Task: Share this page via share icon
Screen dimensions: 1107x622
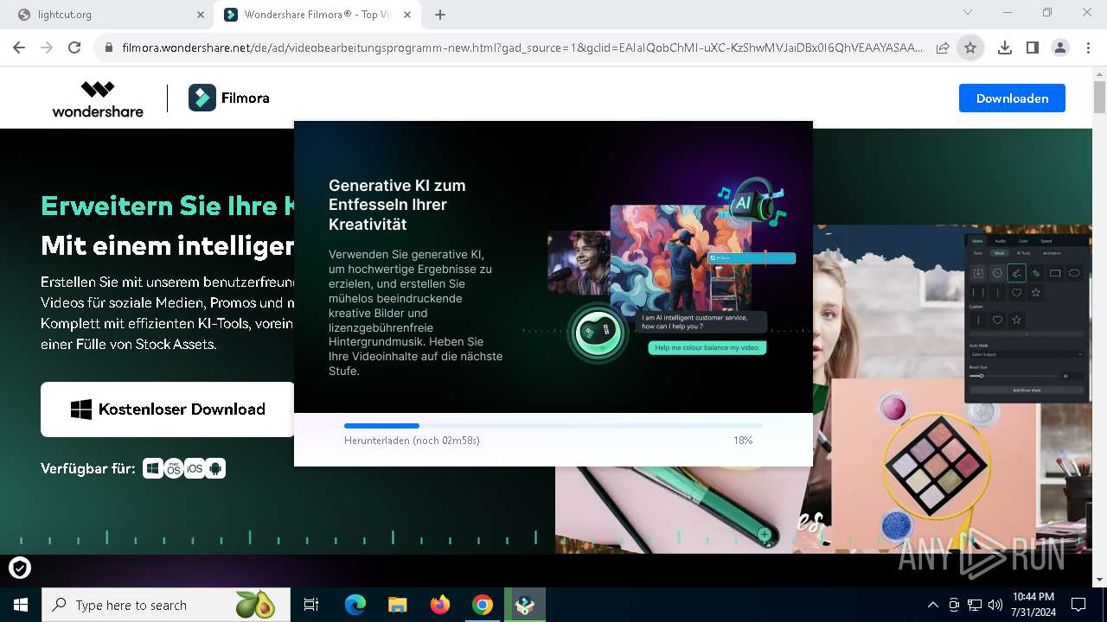Action: 943,48
